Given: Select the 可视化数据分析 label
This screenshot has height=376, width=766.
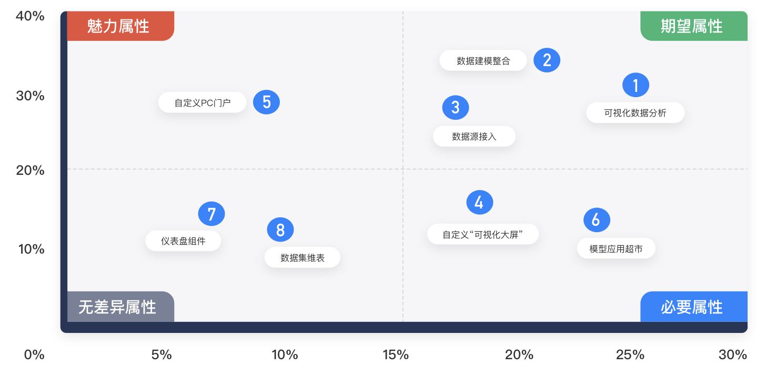Looking at the screenshot, I should pyautogui.click(x=635, y=113).
